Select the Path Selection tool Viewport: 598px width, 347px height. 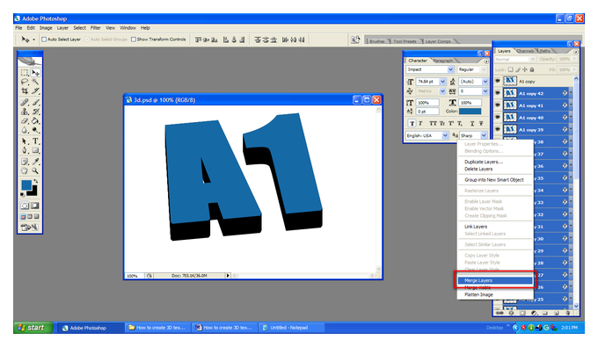(x=25, y=141)
